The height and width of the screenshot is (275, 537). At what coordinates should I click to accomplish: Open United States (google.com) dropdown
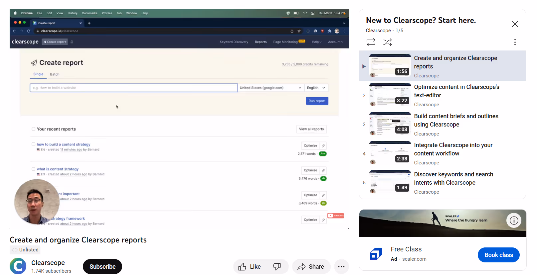click(x=271, y=88)
